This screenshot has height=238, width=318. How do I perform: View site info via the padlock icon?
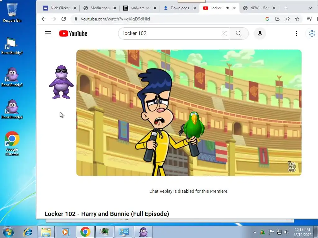(x=76, y=19)
